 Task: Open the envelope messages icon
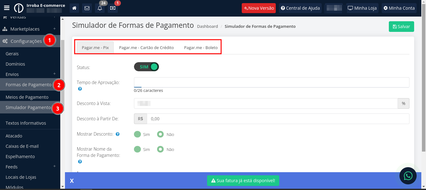[x=87, y=8]
